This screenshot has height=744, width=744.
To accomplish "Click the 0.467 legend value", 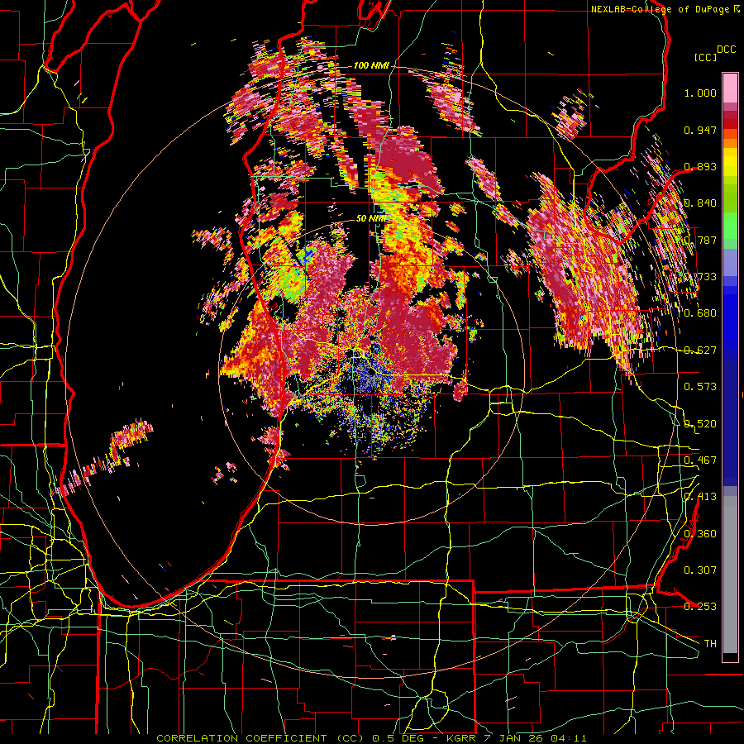I will (700, 460).
